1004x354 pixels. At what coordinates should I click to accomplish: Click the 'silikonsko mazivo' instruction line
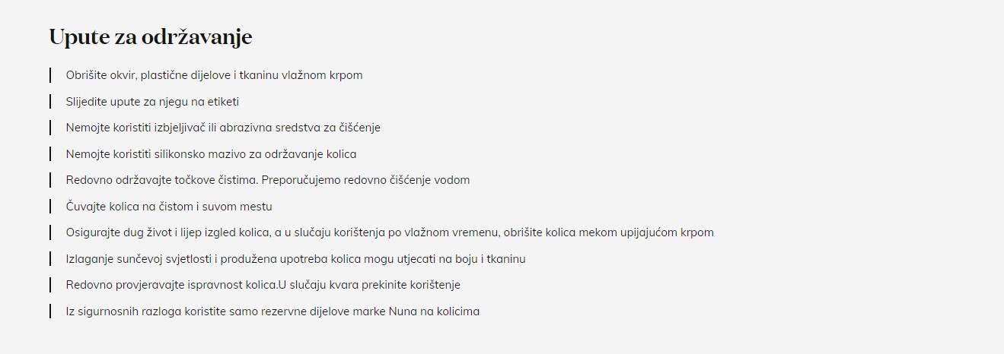(211, 153)
